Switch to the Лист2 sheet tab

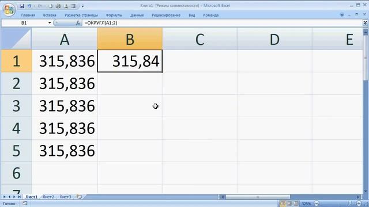[x=48, y=197]
